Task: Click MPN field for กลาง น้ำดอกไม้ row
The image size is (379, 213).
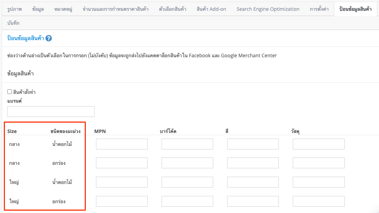Action: 121,144
